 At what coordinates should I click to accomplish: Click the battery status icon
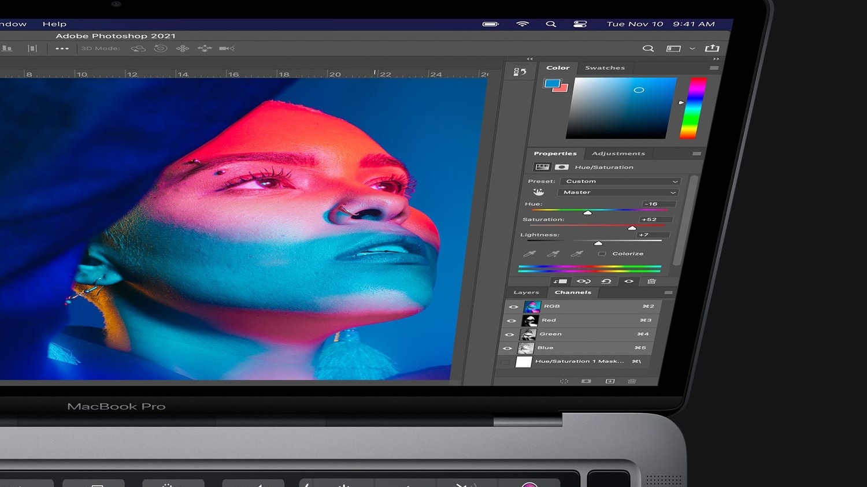tap(491, 24)
